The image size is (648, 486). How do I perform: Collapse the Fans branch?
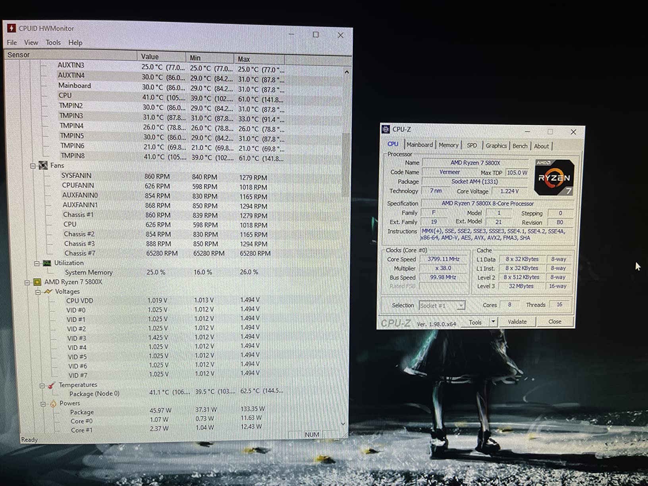[x=33, y=166]
